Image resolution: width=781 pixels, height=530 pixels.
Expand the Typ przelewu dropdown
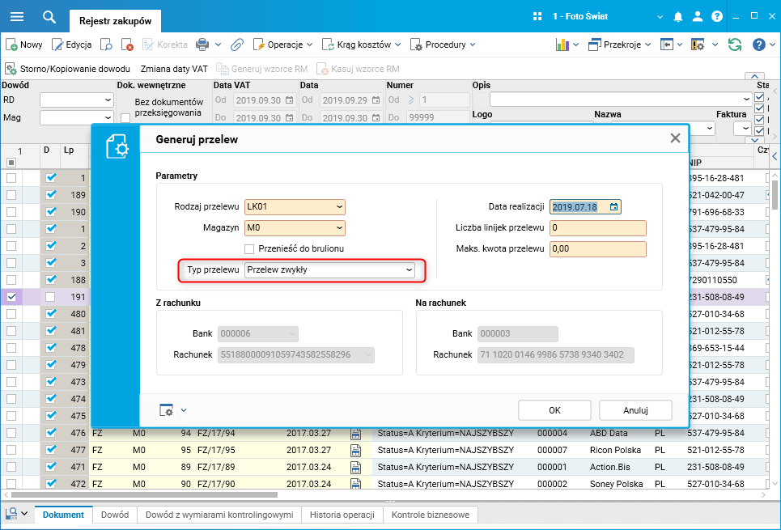pyautogui.click(x=409, y=269)
